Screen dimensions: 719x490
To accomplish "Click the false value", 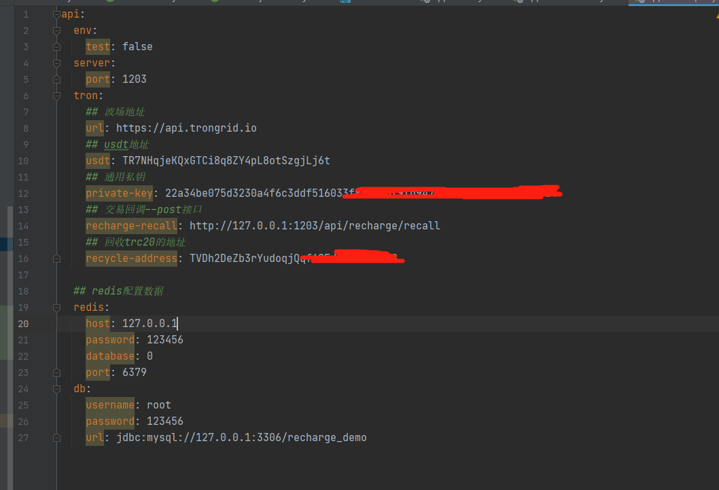I will tap(137, 47).
